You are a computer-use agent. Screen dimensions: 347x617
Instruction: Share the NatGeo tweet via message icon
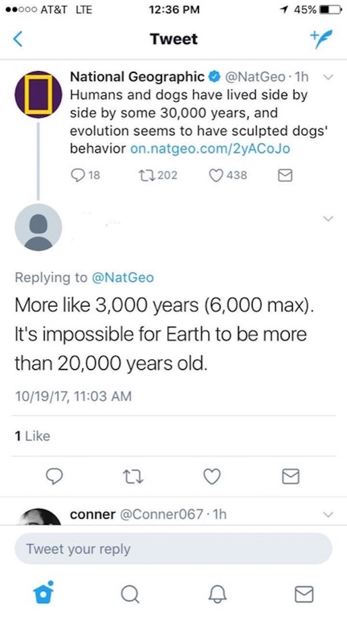[286, 175]
